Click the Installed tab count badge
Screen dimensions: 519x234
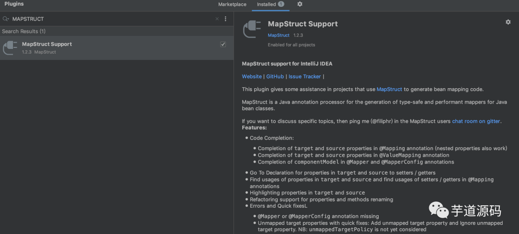coord(281,4)
